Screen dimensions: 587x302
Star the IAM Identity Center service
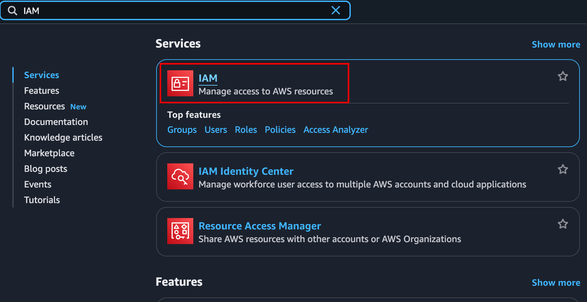(563, 169)
